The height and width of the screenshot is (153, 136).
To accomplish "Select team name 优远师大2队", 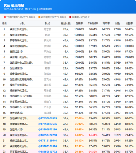I will pos(17,129).
